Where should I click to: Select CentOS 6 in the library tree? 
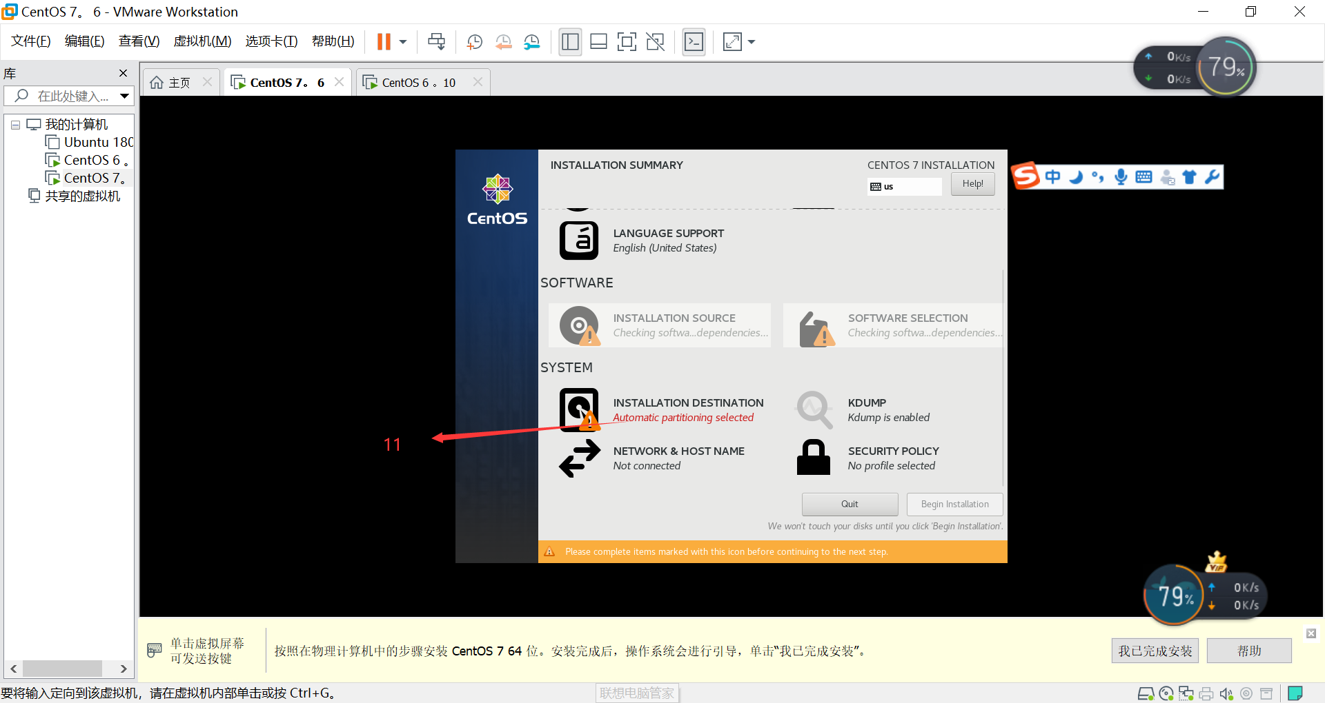point(88,160)
